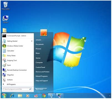Open Control Panel link

click(40, 67)
